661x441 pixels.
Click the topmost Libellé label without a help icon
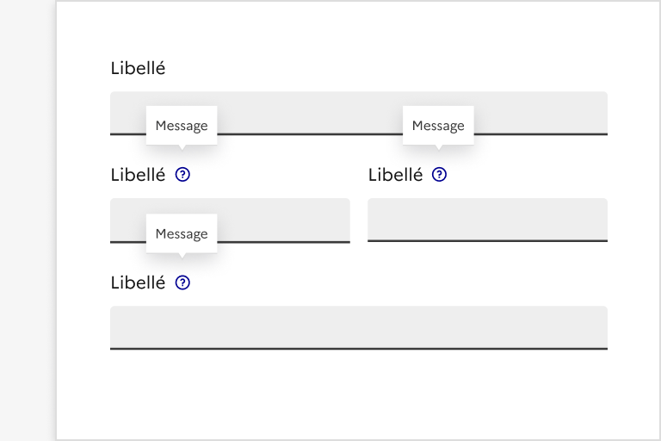pos(138,68)
